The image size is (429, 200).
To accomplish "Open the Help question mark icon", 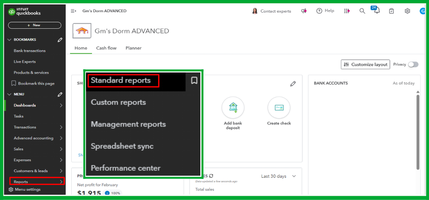I will coord(319,11).
